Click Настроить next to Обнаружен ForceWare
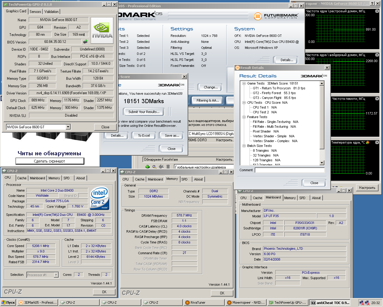 click(x=224, y=159)
